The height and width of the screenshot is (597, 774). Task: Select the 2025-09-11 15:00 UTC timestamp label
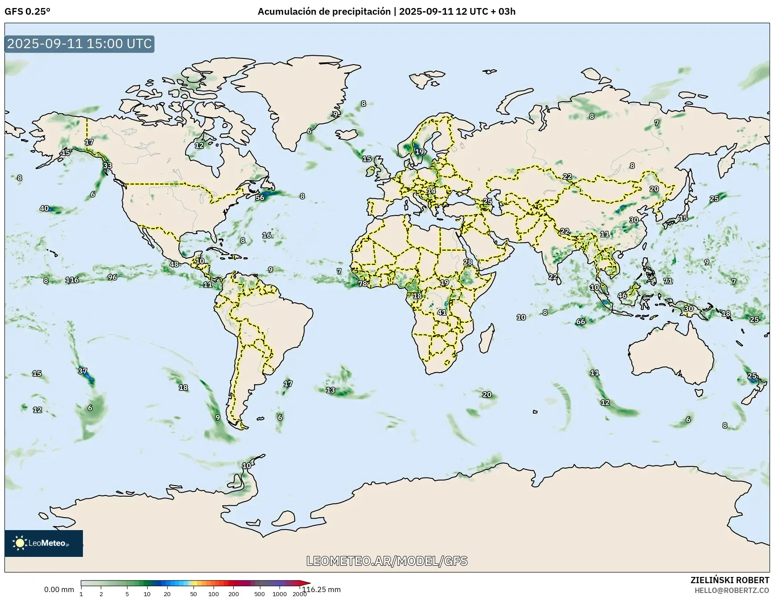(x=79, y=44)
